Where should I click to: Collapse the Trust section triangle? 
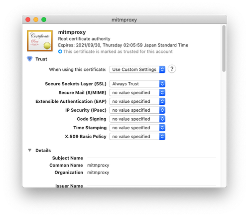coord(30,59)
